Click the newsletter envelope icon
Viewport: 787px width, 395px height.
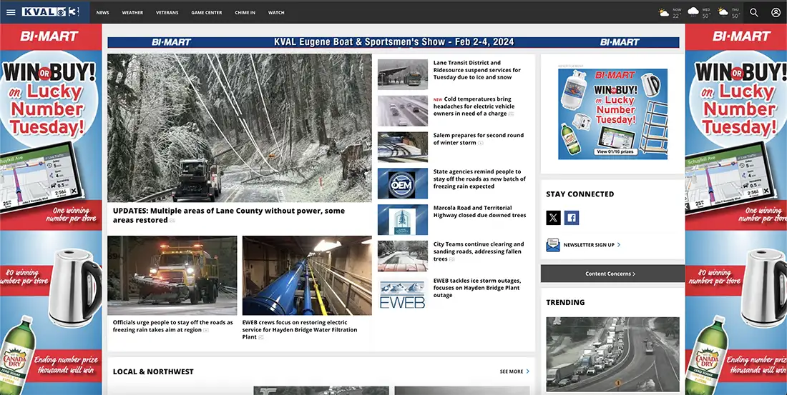click(x=553, y=244)
